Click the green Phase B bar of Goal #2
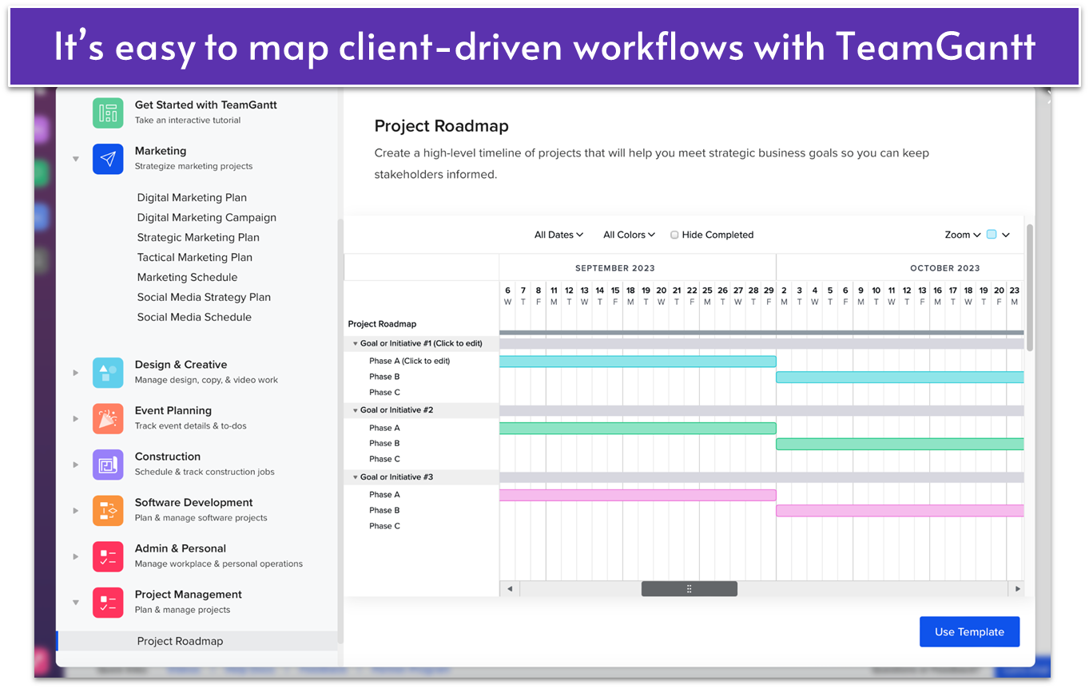Viewport: 1089px width, 688px height. point(900,444)
